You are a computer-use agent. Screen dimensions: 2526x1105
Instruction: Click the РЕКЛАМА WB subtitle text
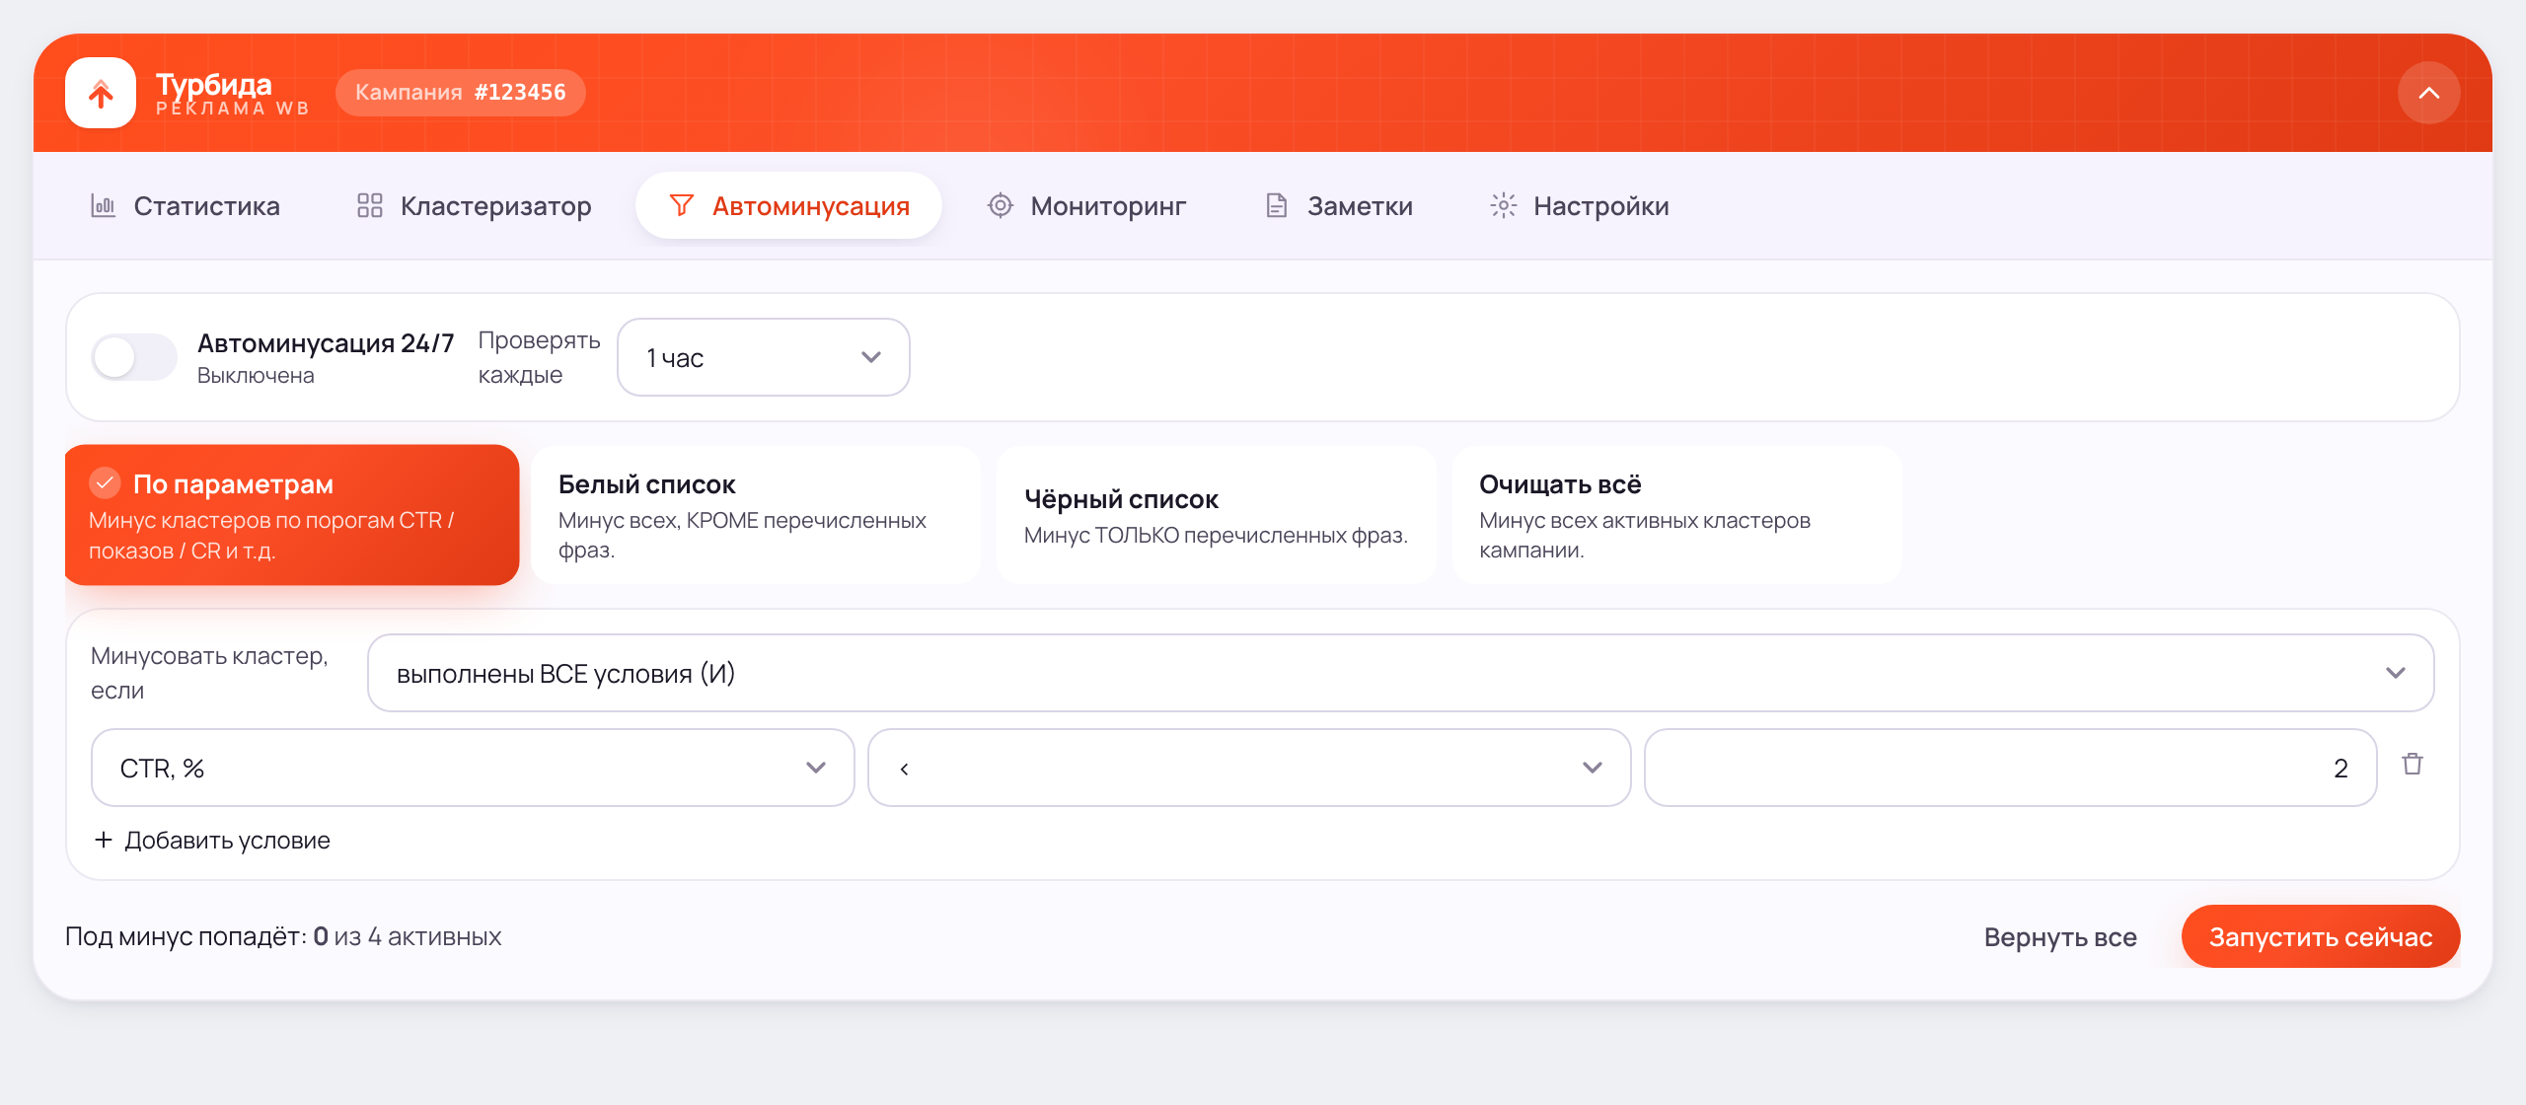(233, 109)
